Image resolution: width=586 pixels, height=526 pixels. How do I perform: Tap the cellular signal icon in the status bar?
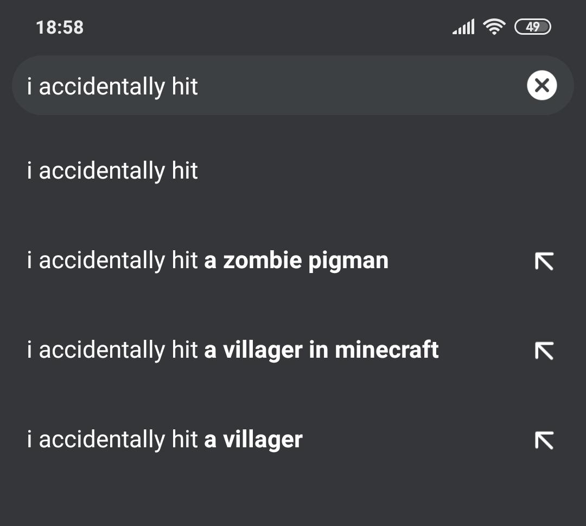point(464,26)
